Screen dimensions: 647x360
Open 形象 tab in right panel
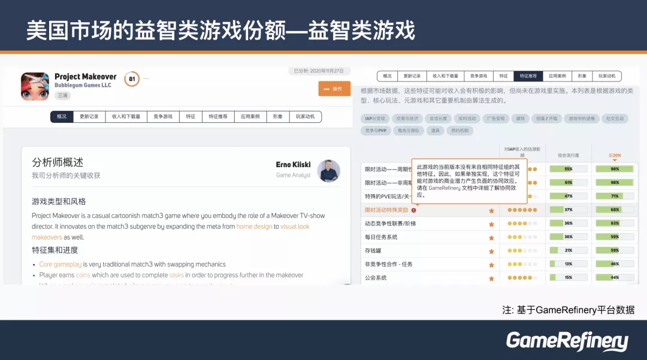click(x=582, y=76)
